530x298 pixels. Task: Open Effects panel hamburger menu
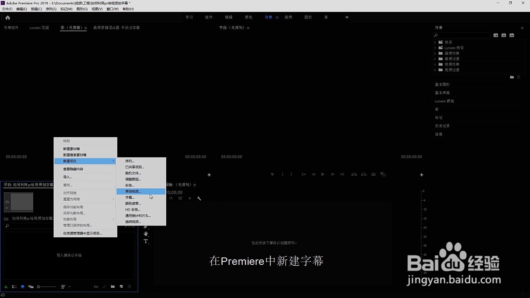[x=522, y=28]
